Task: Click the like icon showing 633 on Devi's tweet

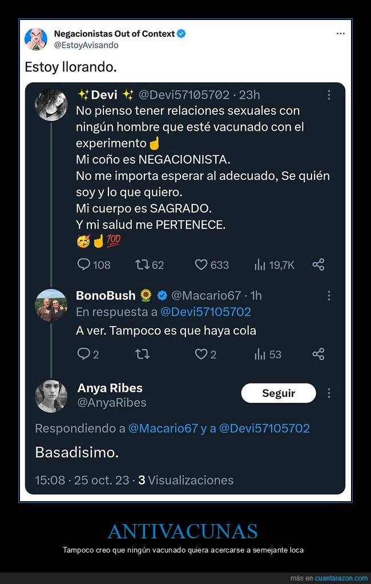Action: point(201,264)
